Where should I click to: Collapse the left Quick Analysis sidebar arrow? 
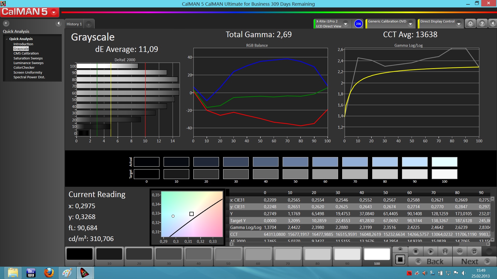59,24
